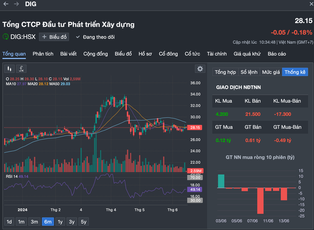Click the DIG company logo icon
The height and width of the screenshot is (230, 314).
[x=5, y=37]
